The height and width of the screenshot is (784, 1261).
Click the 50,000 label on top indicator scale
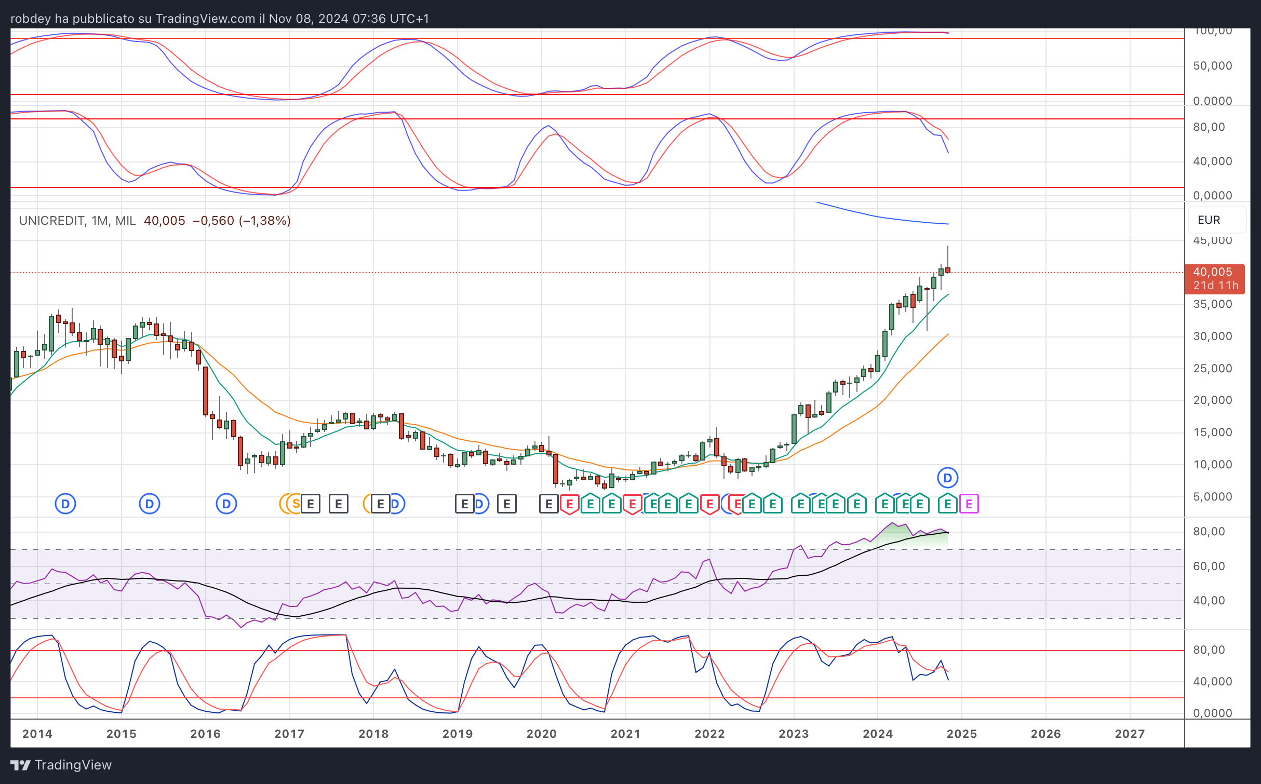[1213, 66]
